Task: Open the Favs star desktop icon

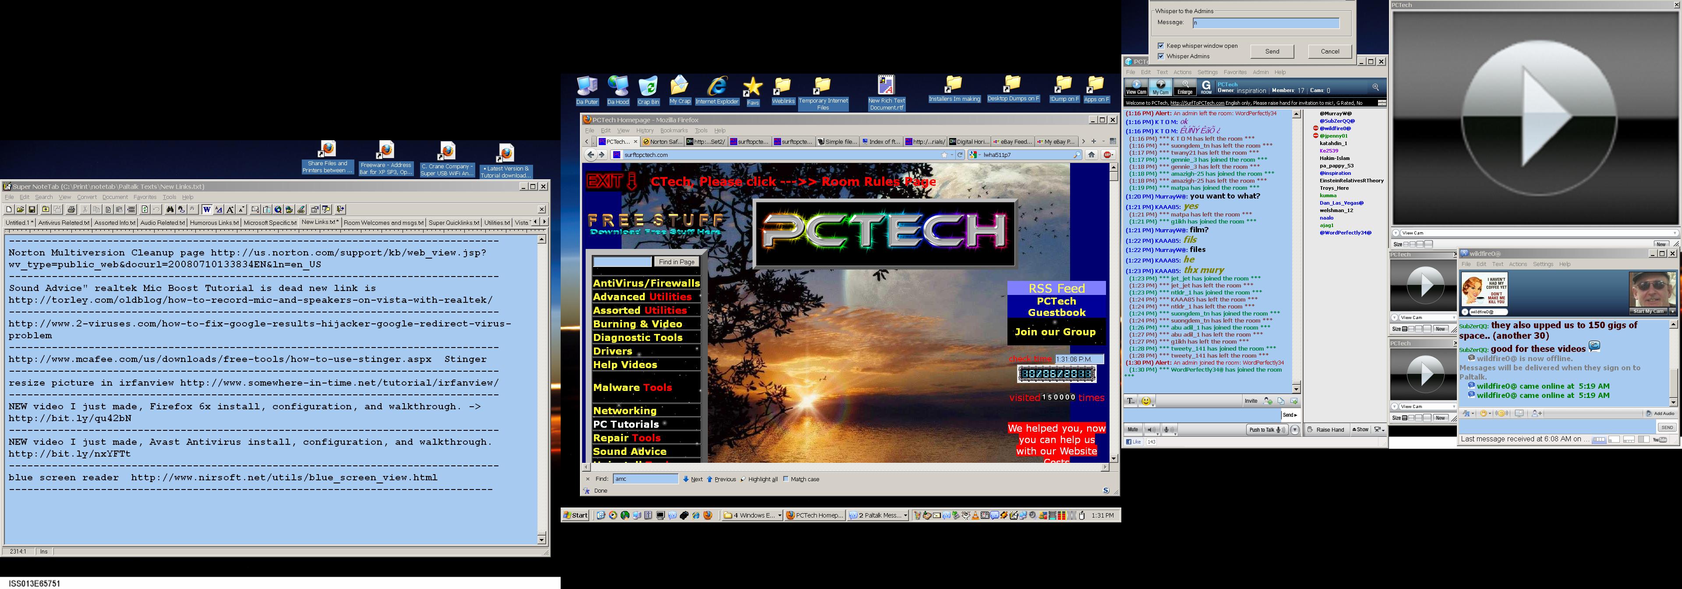Action: pyautogui.click(x=753, y=92)
